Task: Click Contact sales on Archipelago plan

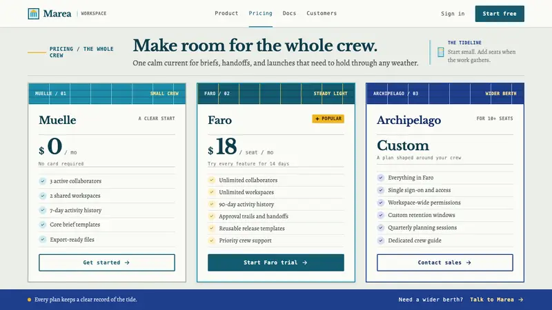Action: click(x=444, y=262)
